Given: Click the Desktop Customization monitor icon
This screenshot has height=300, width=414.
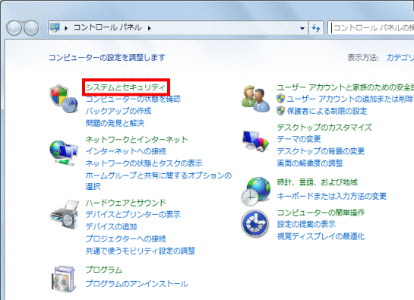Looking at the screenshot, I should coord(255,141).
